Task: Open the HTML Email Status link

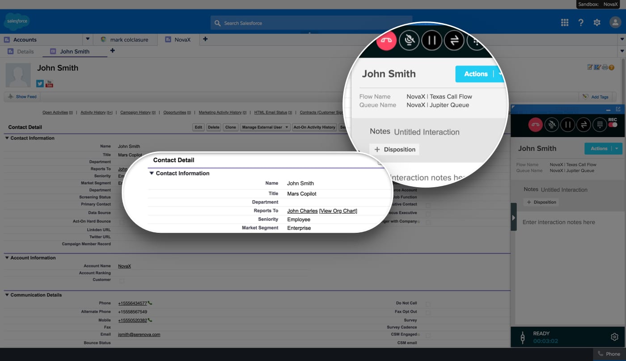Action: tap(273, 113)
